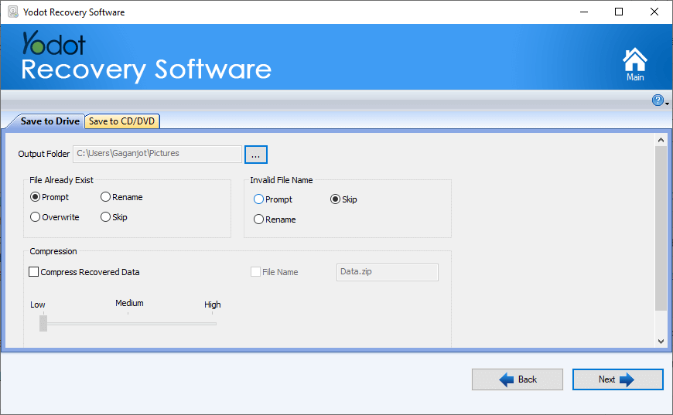Select Overwrite under File Already Exist

(x=35, y=217)
